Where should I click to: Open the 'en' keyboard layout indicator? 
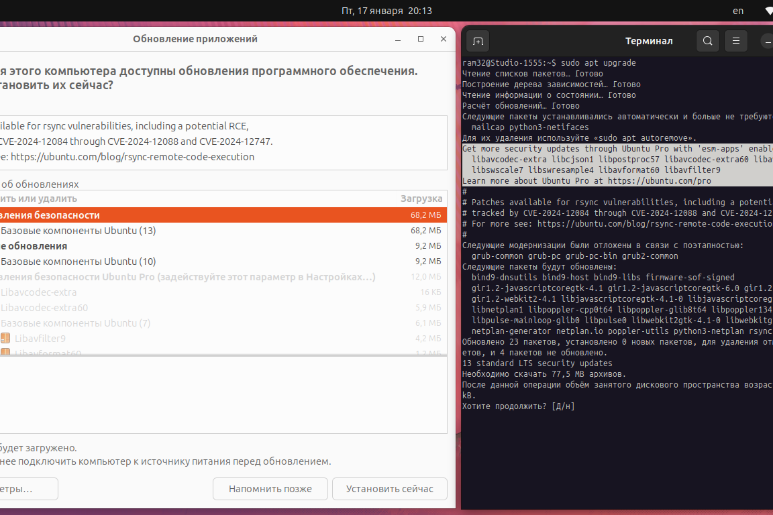(738, 11)
